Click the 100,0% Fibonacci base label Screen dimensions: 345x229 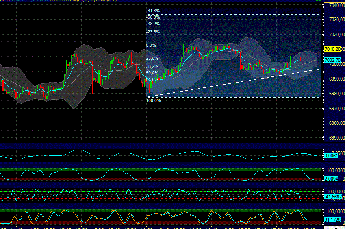(x=153, y=100)
